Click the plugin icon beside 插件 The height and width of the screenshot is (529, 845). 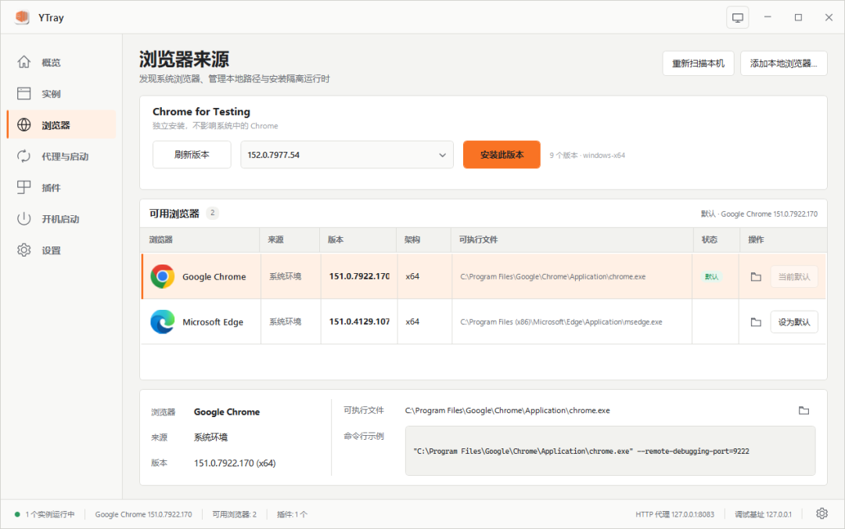coord(23,187)
